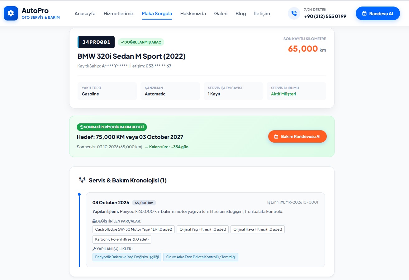Click the AutoPro brand name

[35, 11]
